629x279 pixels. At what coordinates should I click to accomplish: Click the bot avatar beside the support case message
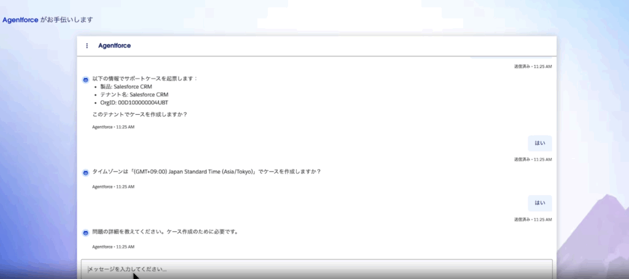click(x=86, y=80)
